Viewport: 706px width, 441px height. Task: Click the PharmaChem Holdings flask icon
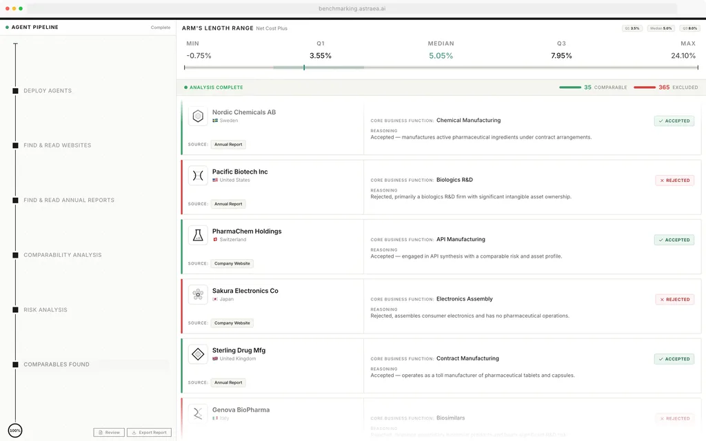click(x=198, y=235)
